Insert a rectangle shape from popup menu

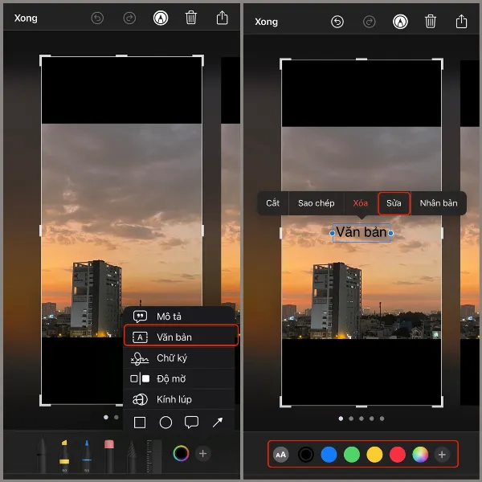tap(140, 422)
